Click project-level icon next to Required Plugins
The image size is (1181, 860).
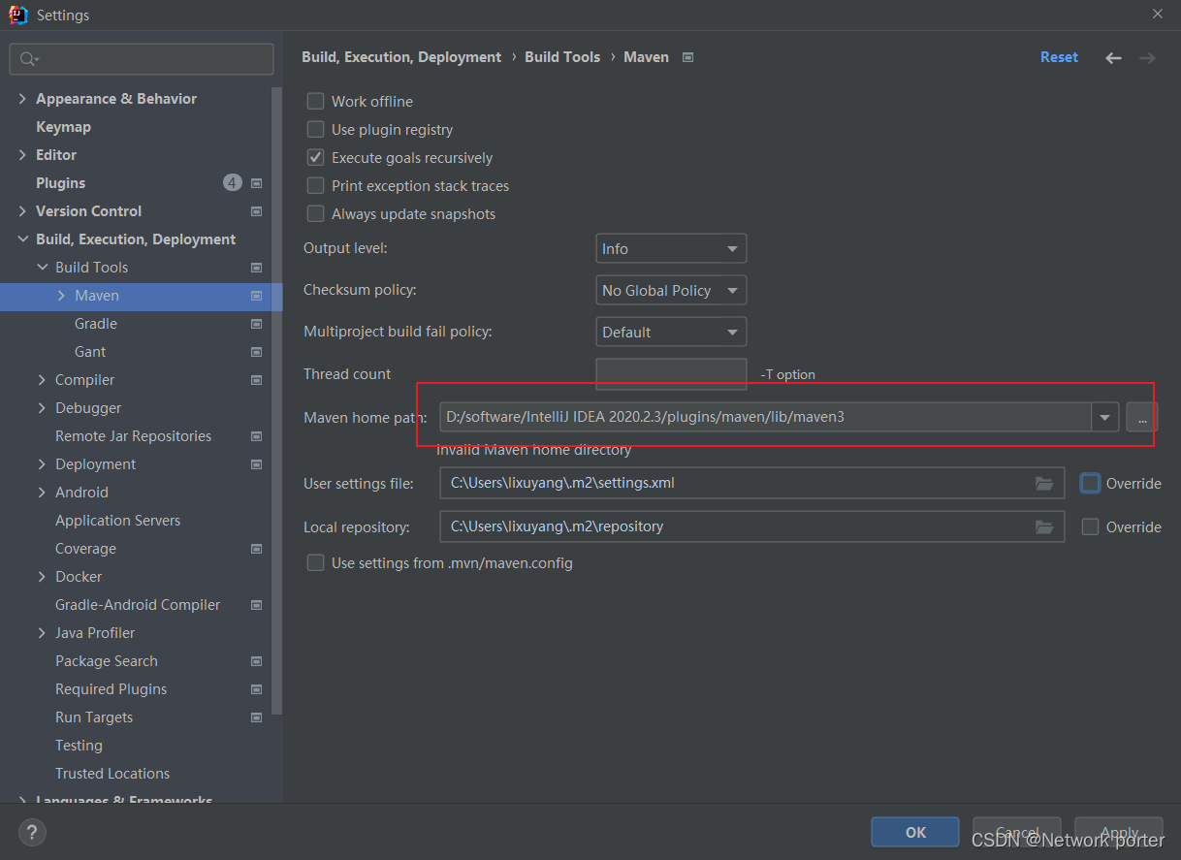(257, 689)
